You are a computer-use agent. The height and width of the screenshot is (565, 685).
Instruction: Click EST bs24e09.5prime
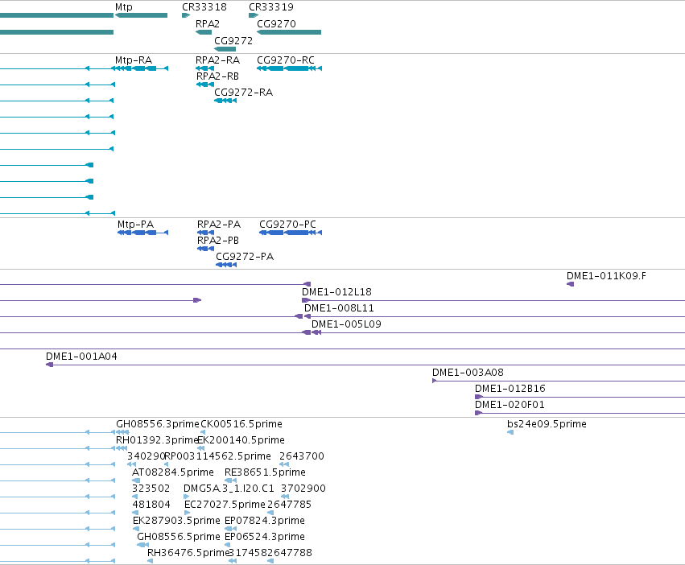coord(510,432)
